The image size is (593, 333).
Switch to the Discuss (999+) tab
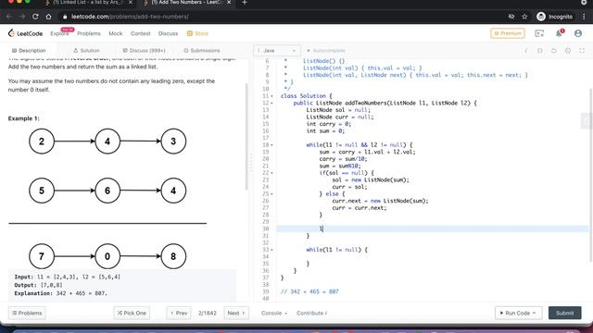[145, 51]
